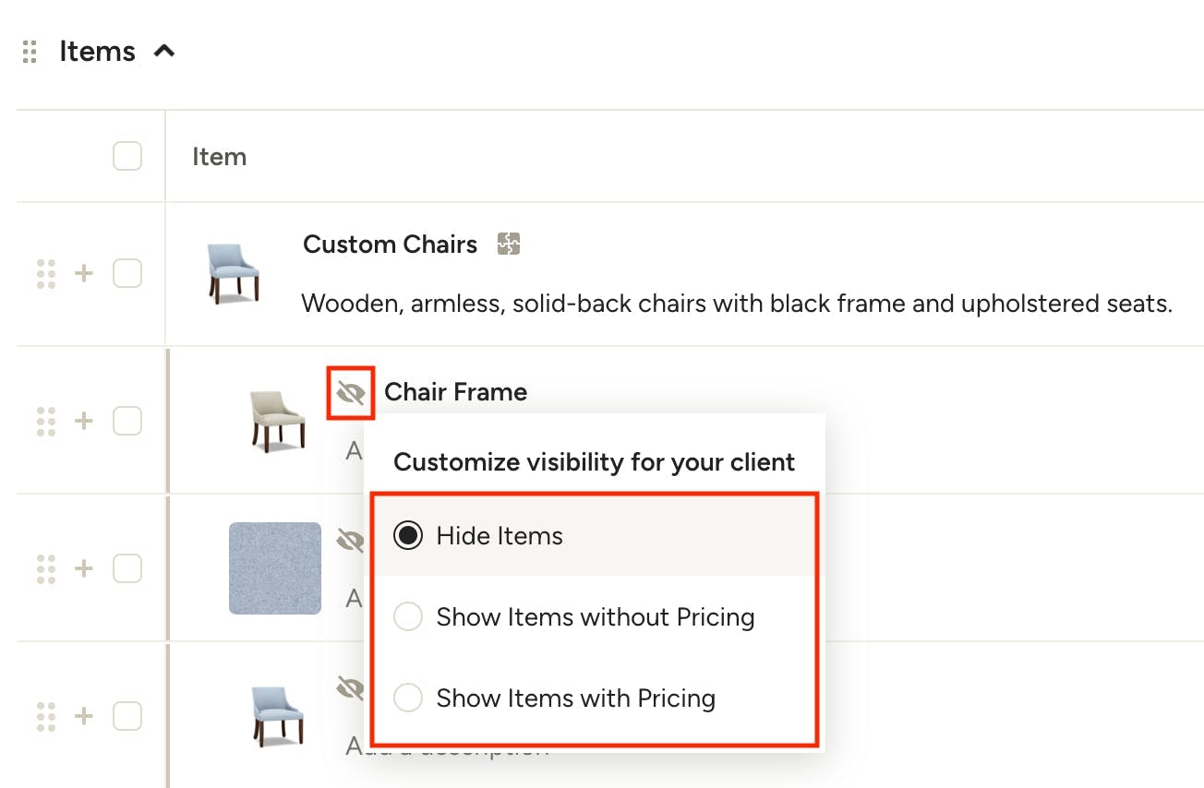The width and height of the screenshot is (1204, 788).
Task: Click plus icon on fabric swatch row
Action: (x=84, y=567)
